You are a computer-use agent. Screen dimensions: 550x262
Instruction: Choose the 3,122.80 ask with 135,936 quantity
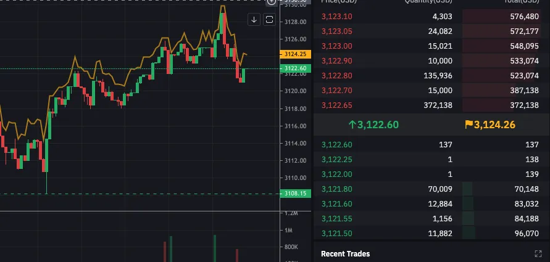click(x=431, y=76)
